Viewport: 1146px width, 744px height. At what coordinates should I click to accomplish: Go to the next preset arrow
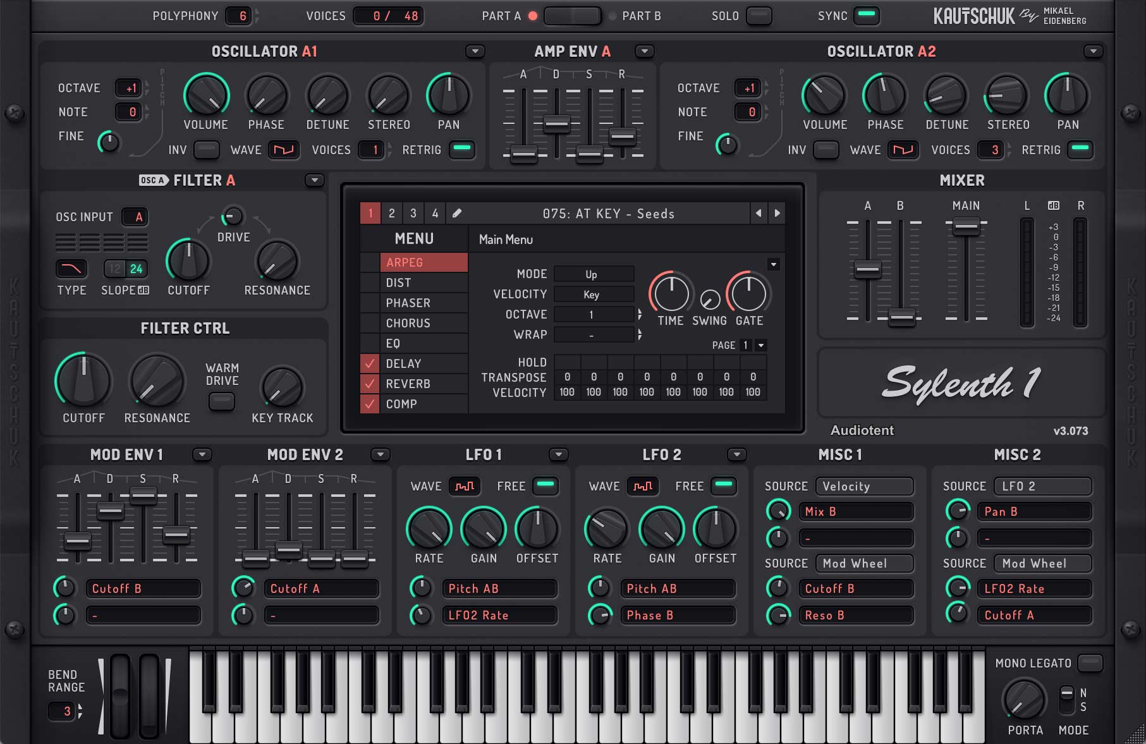[x=777, y=214]
